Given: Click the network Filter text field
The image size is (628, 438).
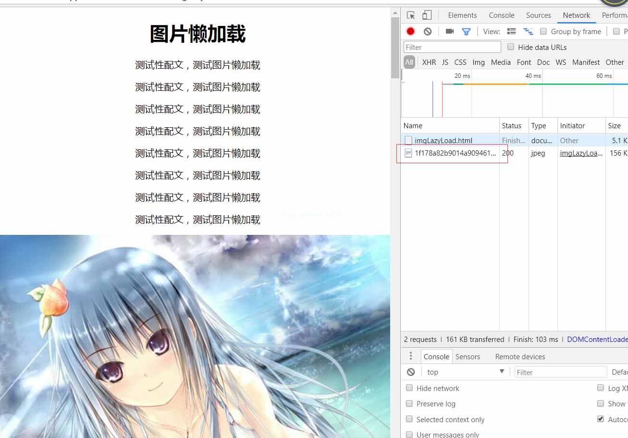Looking at the screenshot, I should 452,47.
